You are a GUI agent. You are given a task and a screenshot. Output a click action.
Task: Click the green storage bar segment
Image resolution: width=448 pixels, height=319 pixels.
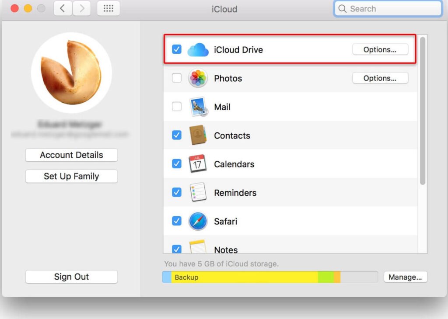(326, 277)
